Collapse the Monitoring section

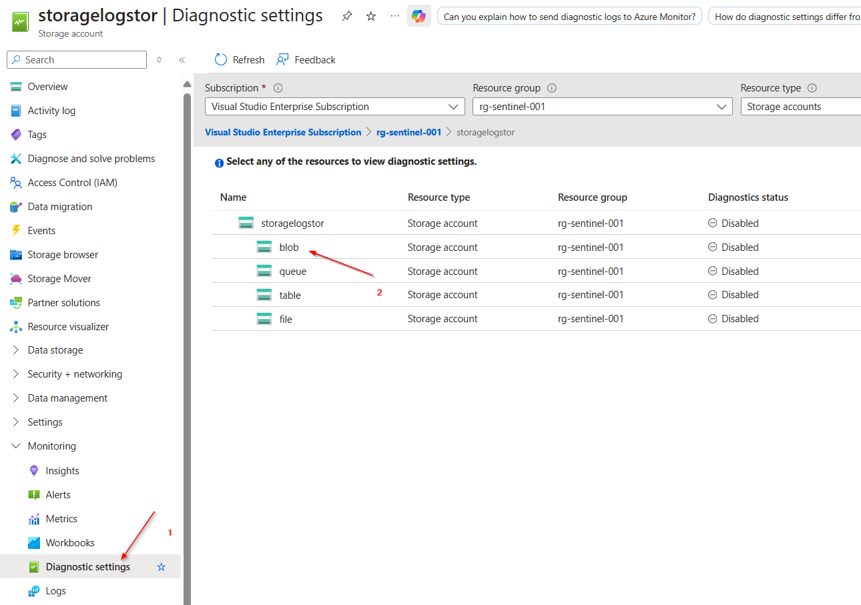point(51,446)
